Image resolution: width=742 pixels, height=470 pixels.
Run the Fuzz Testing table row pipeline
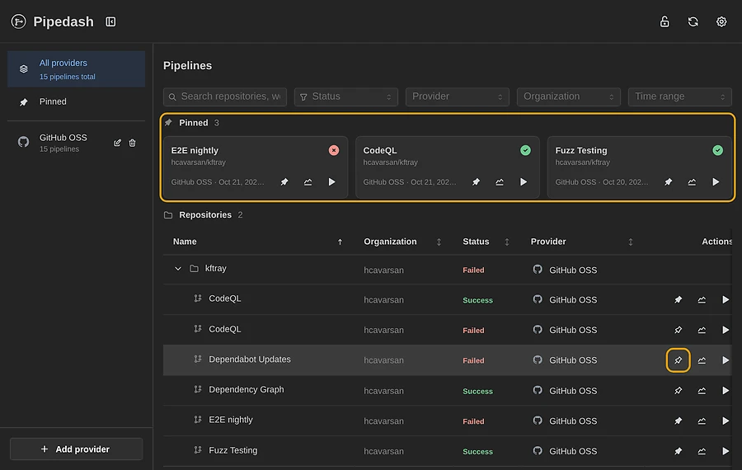[x=725, y=451]
